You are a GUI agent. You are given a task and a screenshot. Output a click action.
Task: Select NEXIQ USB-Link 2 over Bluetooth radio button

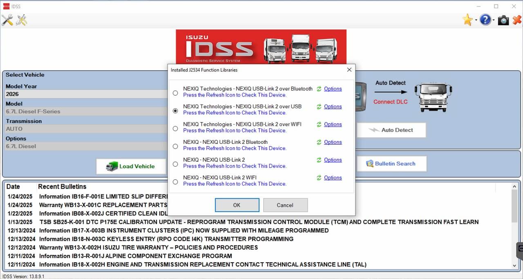175,93
